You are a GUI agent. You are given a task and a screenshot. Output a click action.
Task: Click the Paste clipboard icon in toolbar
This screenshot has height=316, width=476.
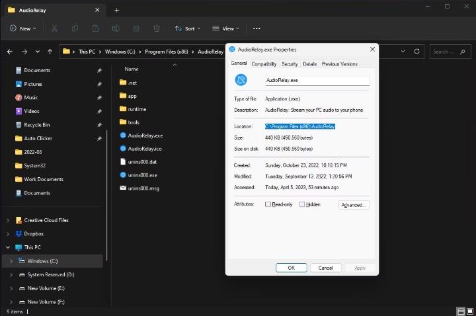point(95,28)
